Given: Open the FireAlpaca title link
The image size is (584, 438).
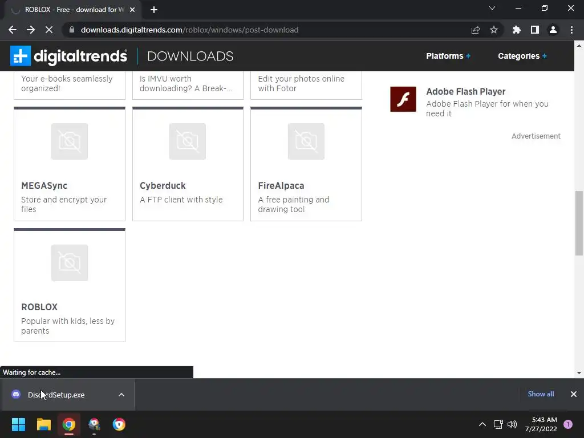Looking at the screenshot, I should (281, 185).
